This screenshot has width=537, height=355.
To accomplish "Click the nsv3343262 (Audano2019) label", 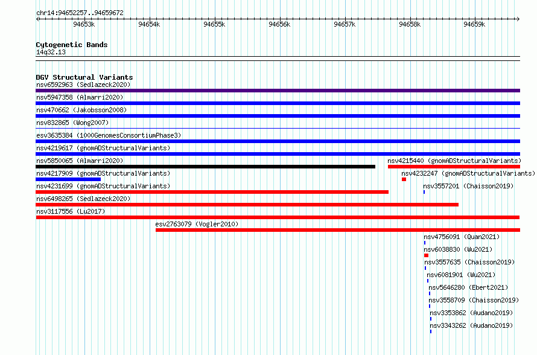I will tap(471, 325).
